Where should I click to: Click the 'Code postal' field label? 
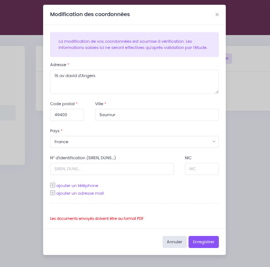(x=62, y=104)
